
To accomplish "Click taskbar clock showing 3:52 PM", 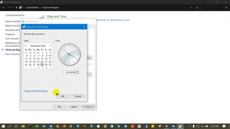I will click(215, 126).
